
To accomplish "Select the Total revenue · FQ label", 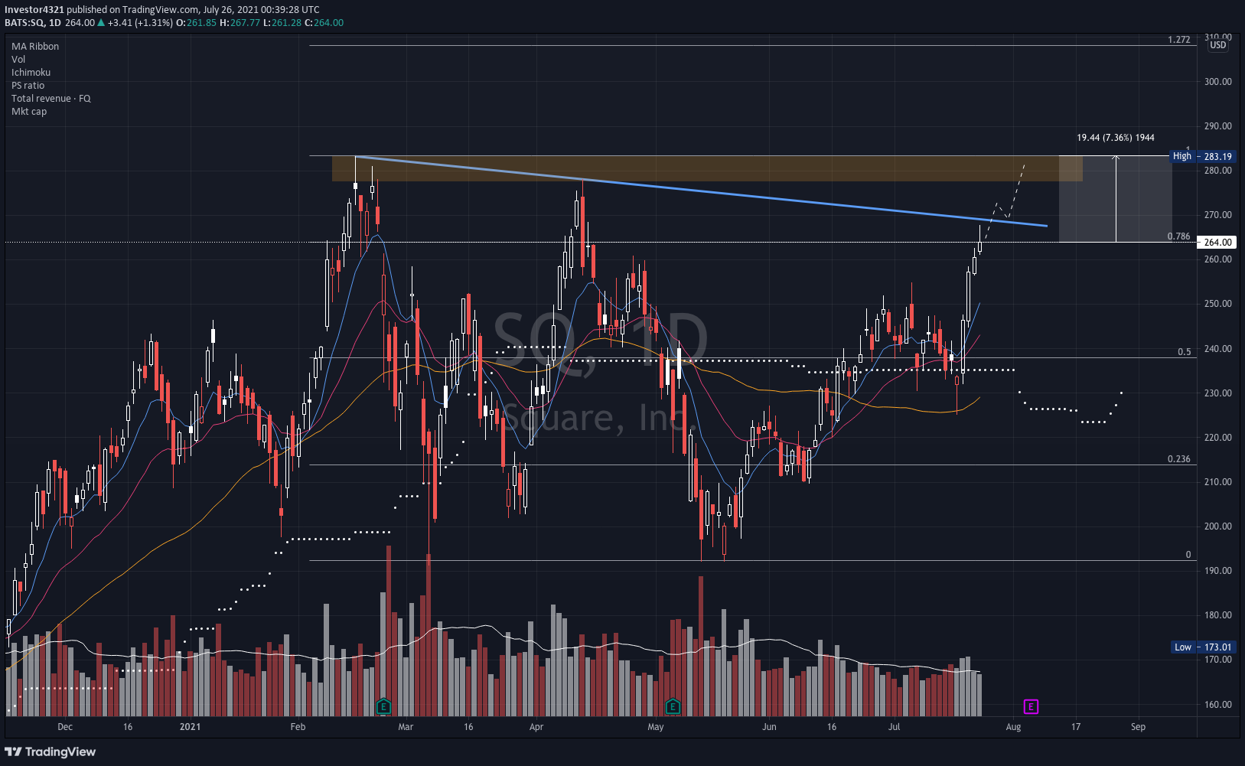I will tap(51, 98).
